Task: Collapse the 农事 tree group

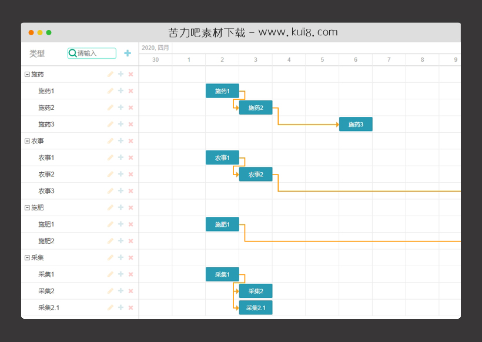Action: pos(27,141)
